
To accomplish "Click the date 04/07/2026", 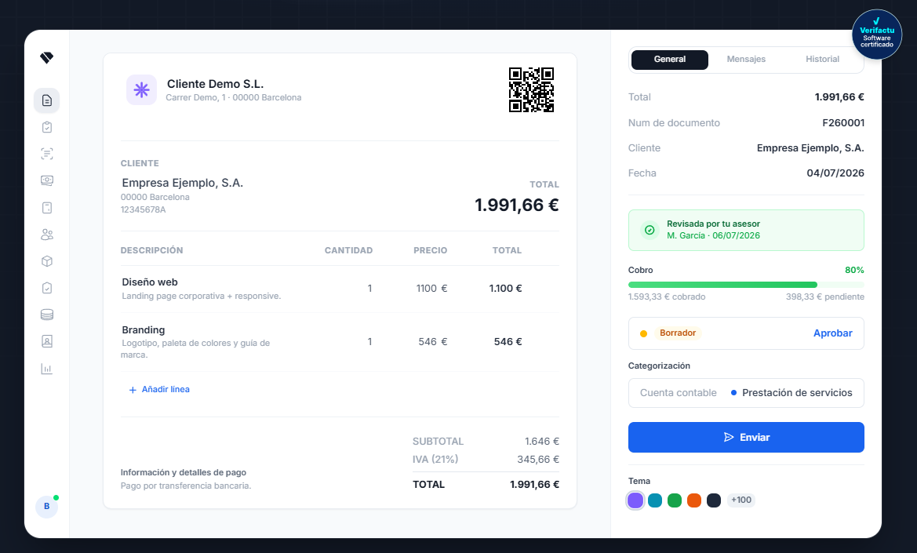I will coord(835,173).
